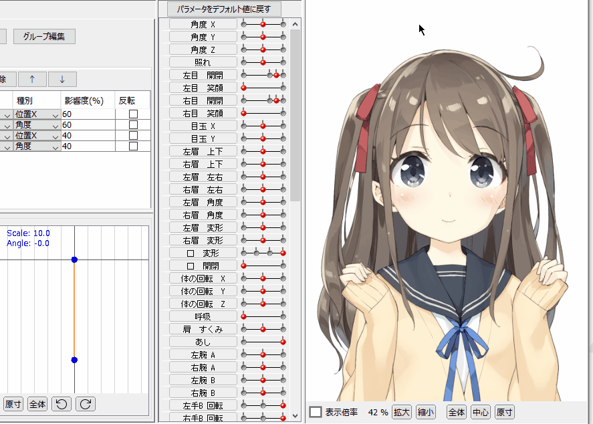Screen dimensions: 593x424
Task: Open the 角度 type dropdown in the row with 60
Action: pos(37,125)
